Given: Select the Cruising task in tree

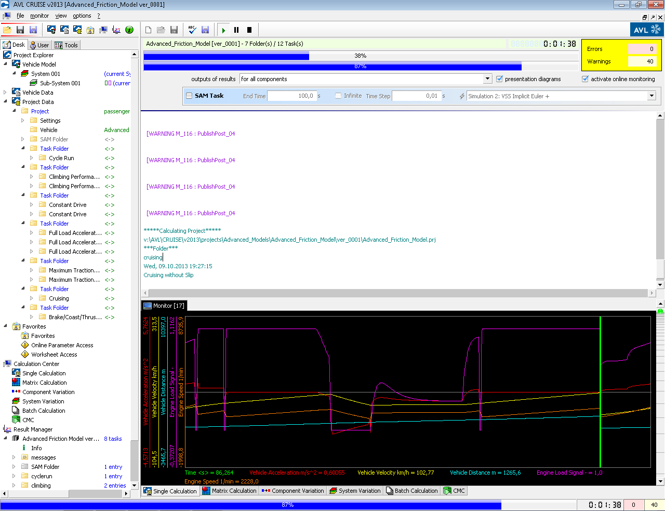Looking at the screenshot, I should (59, 298).
